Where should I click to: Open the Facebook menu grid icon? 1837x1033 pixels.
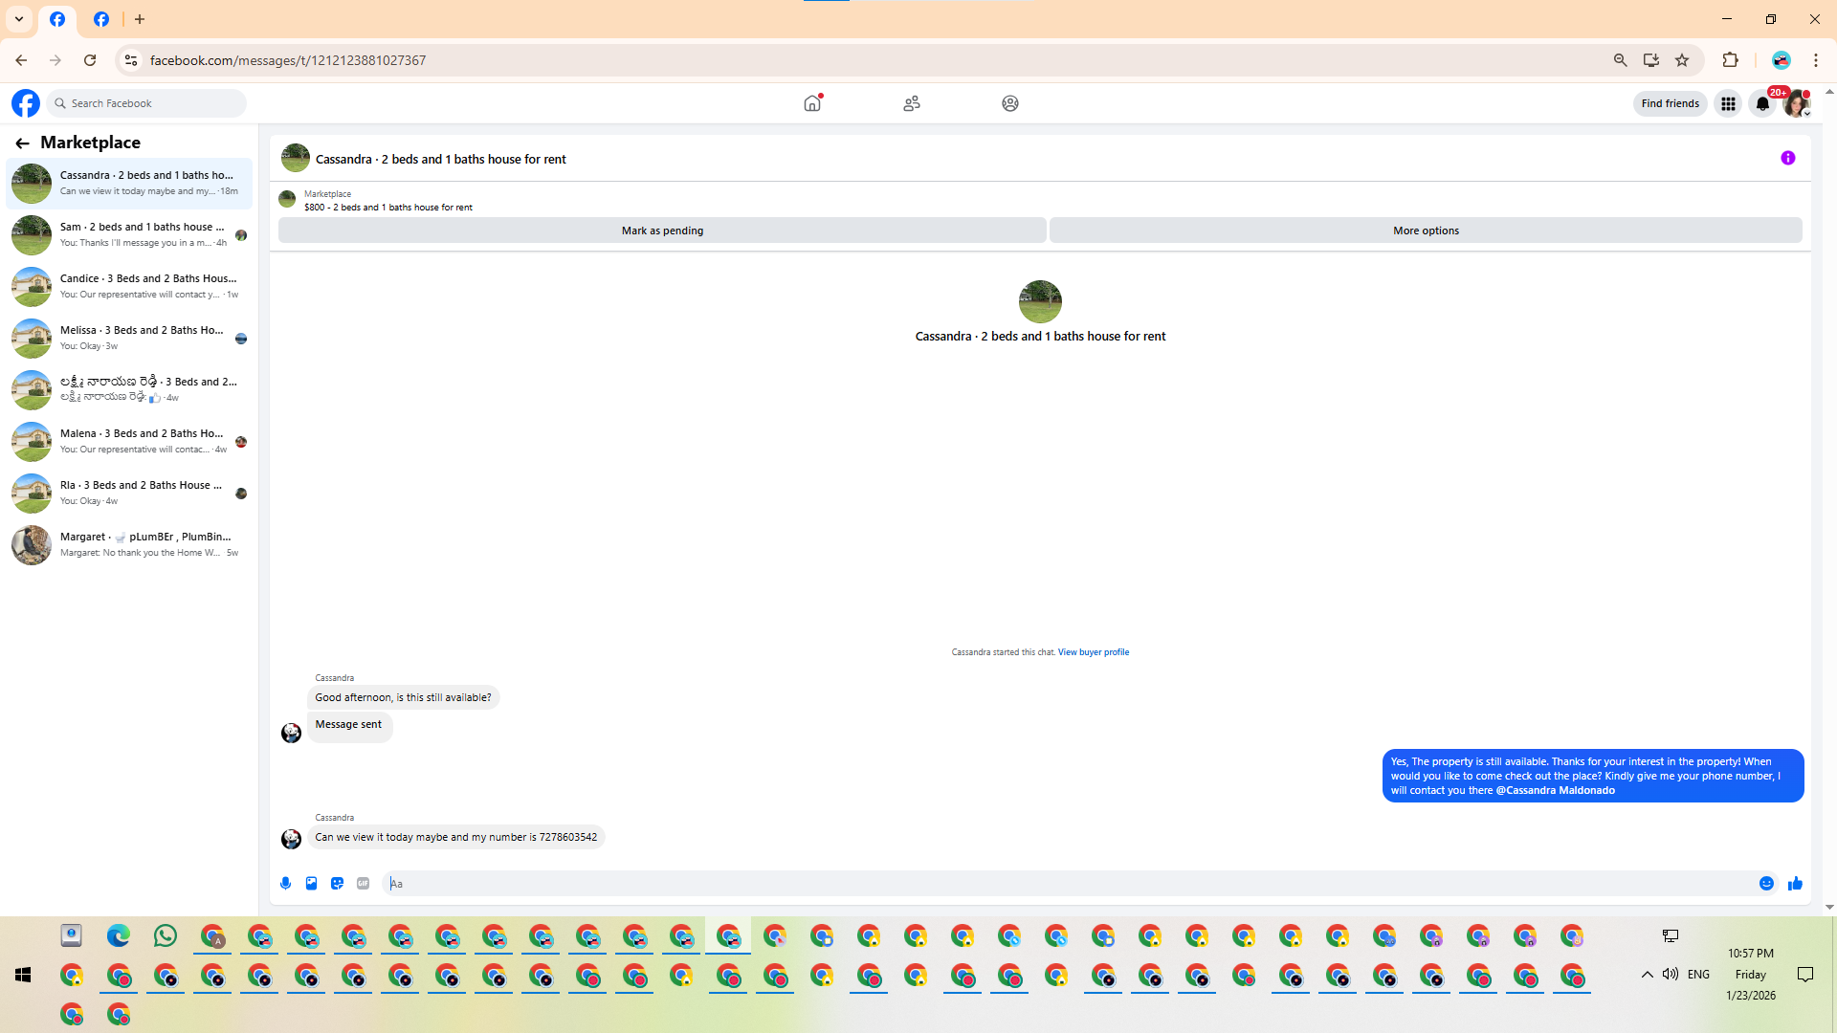coord(1728,103)
